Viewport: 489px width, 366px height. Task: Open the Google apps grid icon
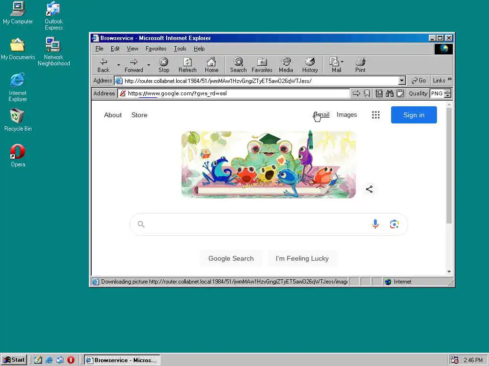(x=376, y=115)
